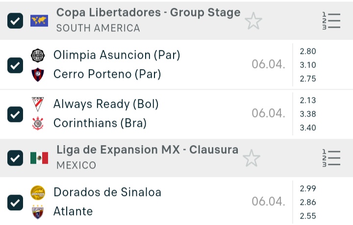Open Copa Libertadores - Group Stage league
The height and width of the screenshot is (225, 353).
(x=148, y=13)
